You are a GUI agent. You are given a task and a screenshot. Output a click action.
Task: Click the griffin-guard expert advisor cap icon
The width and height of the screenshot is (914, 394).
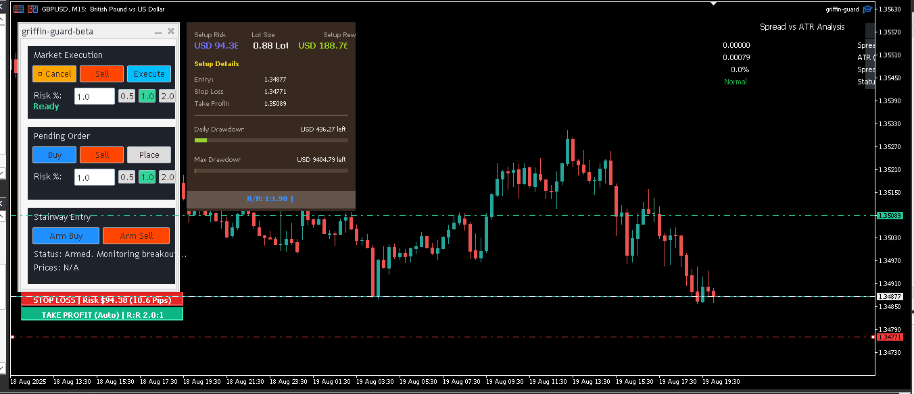(x=867, y=9)
